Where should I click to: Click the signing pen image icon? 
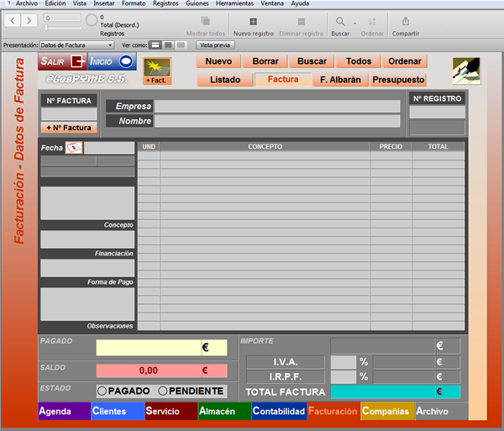(466, 71)
